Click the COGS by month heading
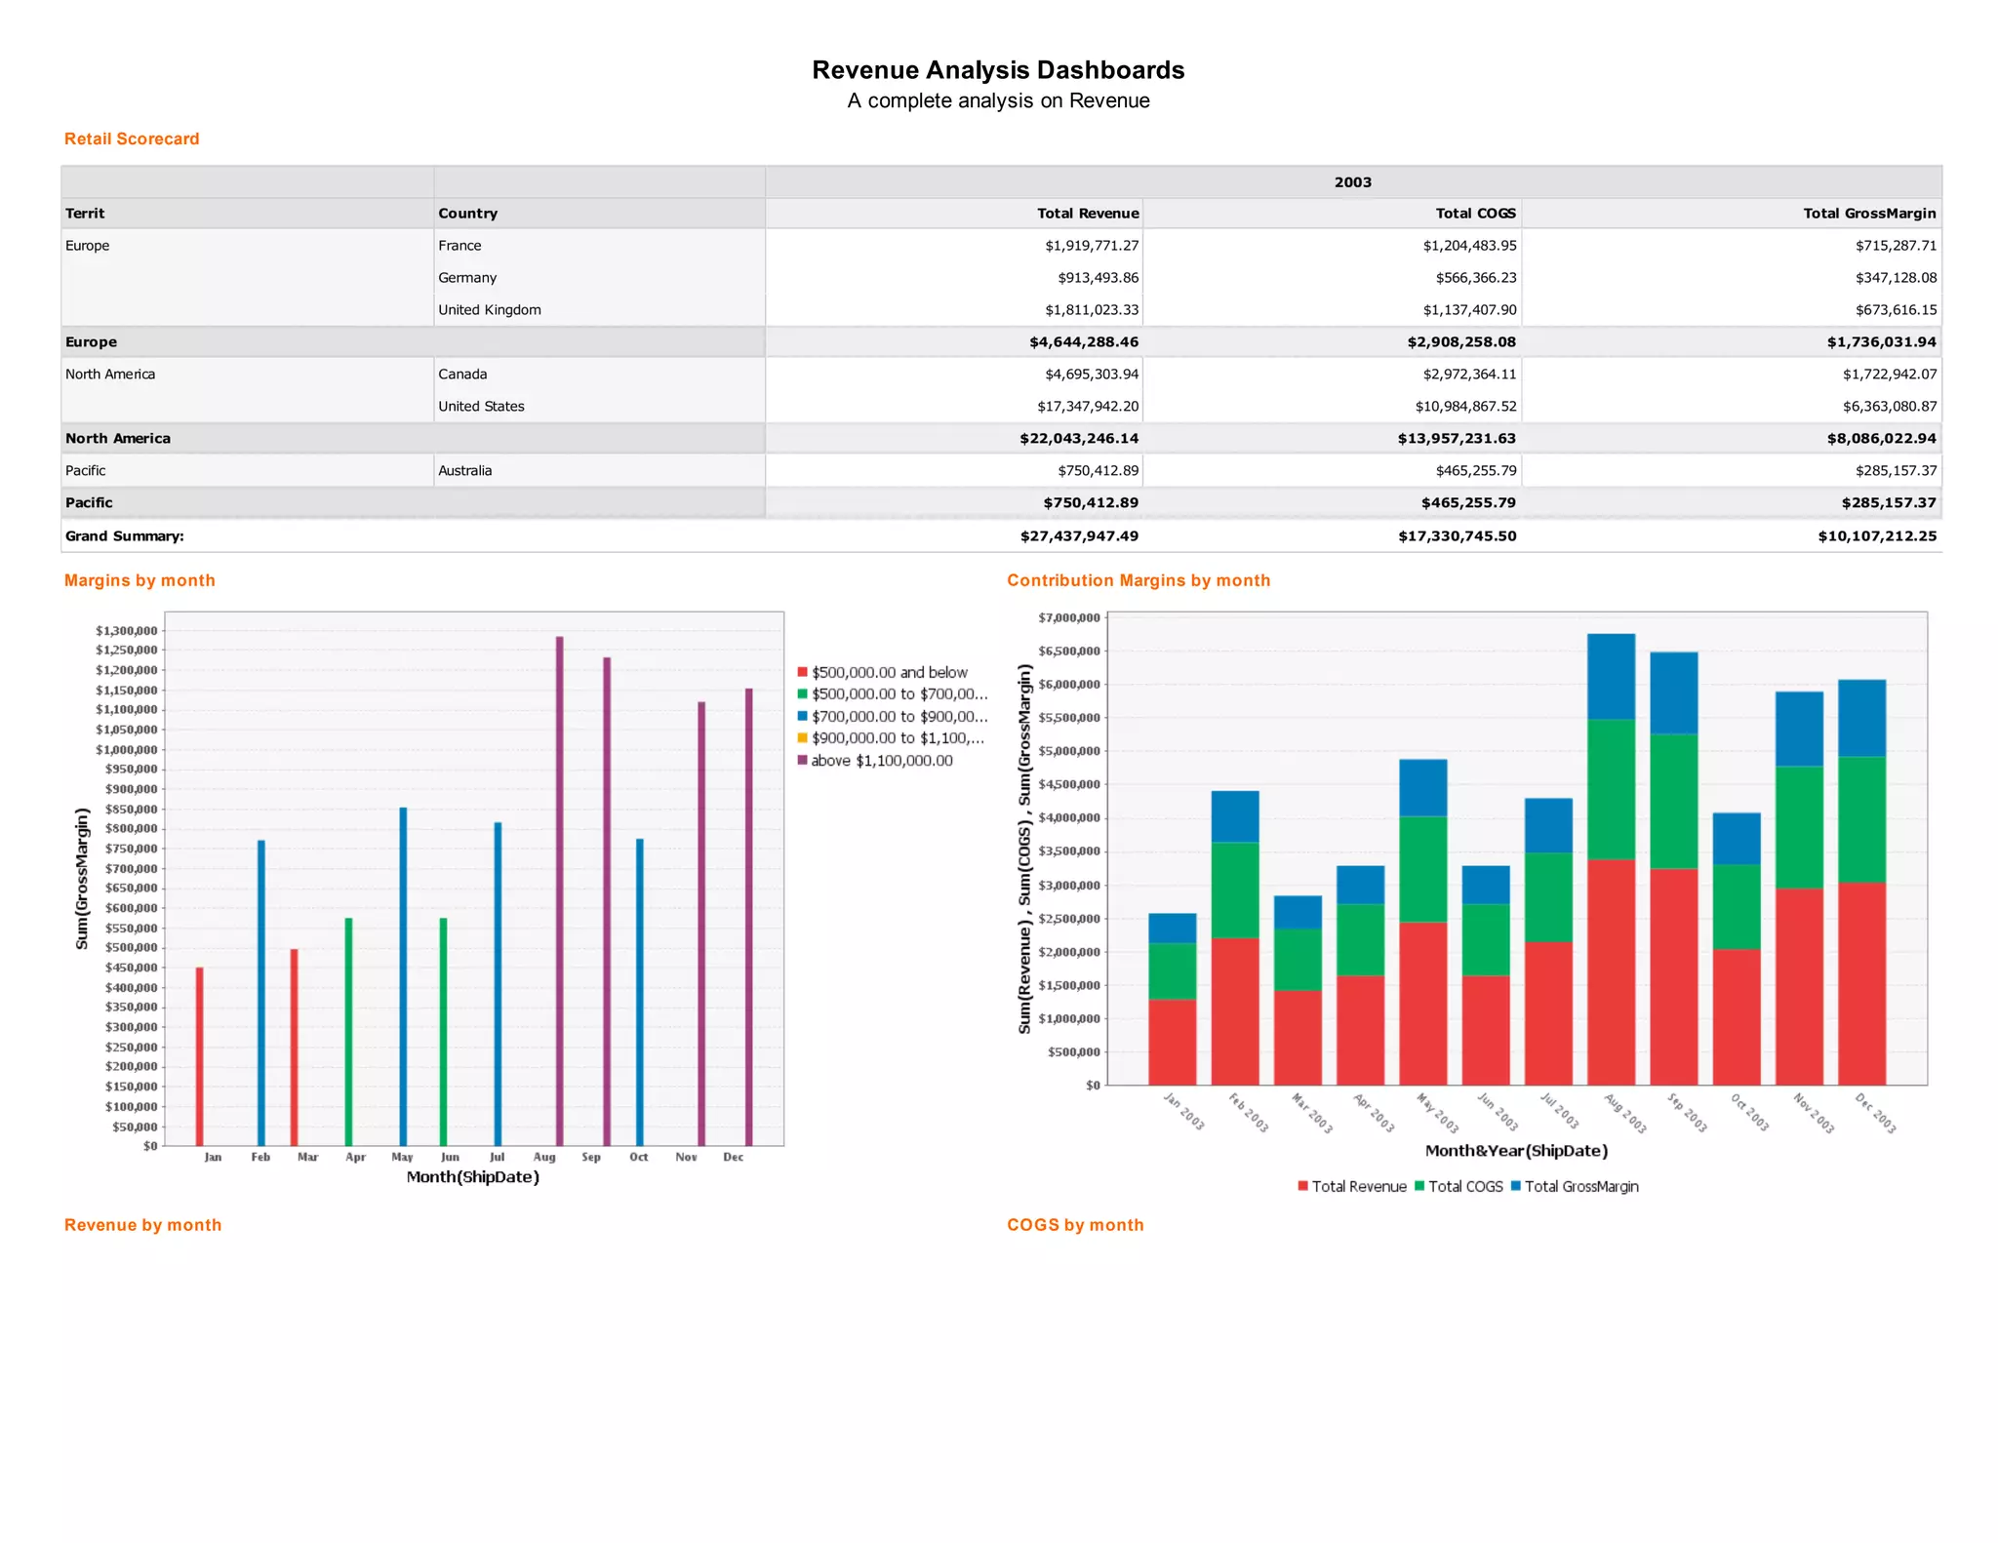The image size is (1998, 1543). [1075, 1225]
